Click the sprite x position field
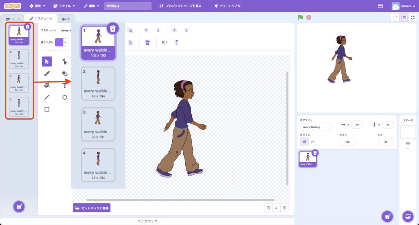This screenshot has width=419, height=225. [x=357, y=125]
